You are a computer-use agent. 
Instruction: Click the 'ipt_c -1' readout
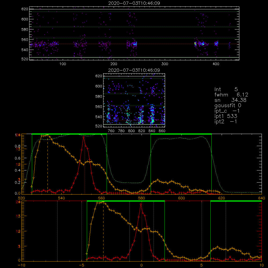point(227,111)
